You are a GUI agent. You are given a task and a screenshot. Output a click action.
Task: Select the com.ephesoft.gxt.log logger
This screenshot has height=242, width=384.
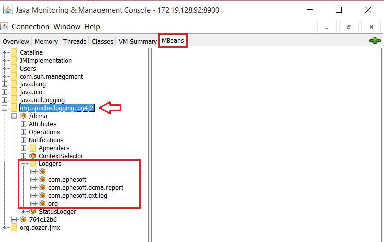(77, 196)
